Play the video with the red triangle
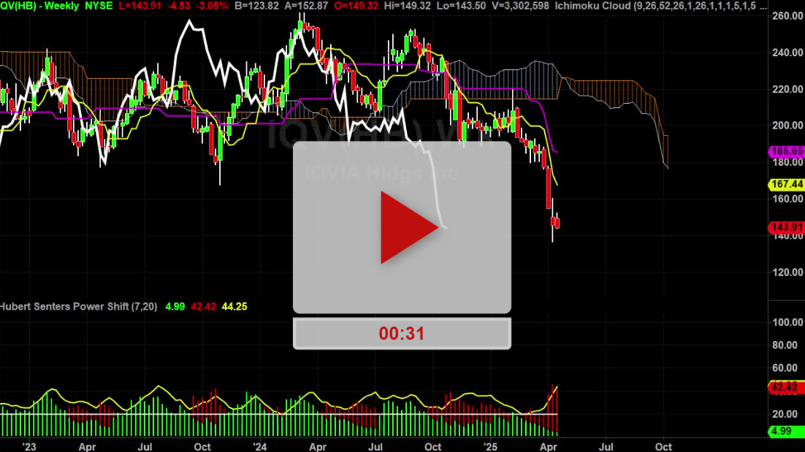Viewport: 805px width, 452px height. click(409, 227)
